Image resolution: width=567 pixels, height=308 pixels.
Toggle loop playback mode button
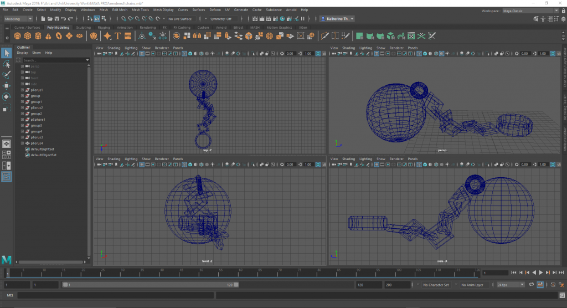[532, 285]
